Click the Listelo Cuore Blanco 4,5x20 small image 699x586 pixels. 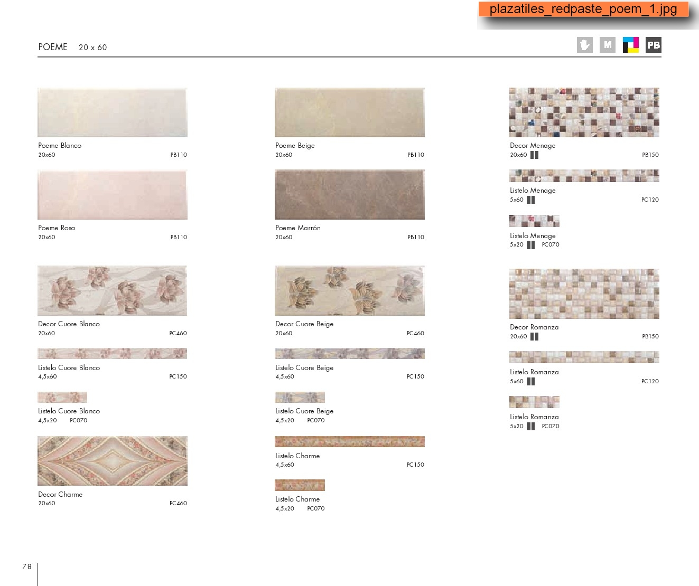coord(62,397)
